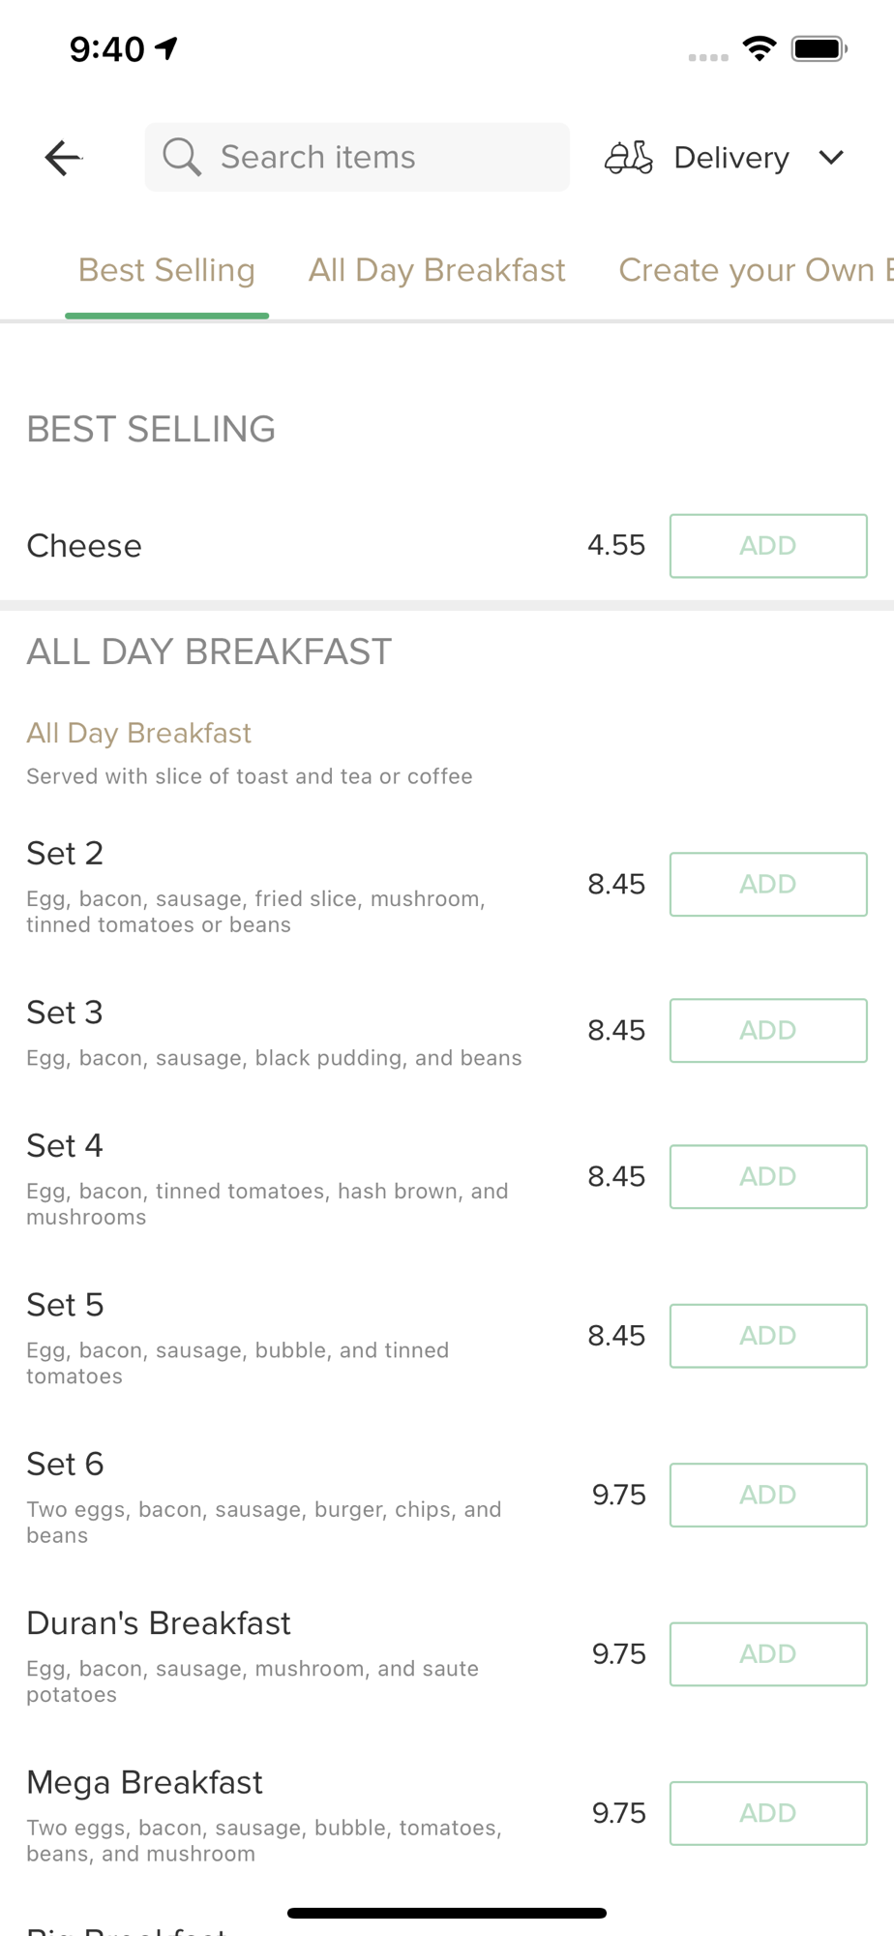Add Set 3 to the order
Image resolution: width=894 pixels, height=1936 pixels.
768,1030
